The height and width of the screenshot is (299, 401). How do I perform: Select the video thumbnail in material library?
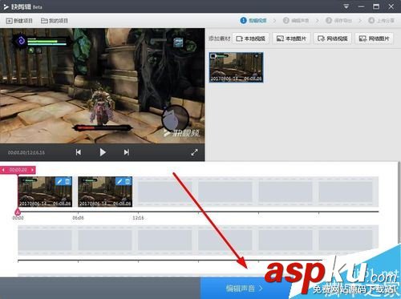coord(236,67)
